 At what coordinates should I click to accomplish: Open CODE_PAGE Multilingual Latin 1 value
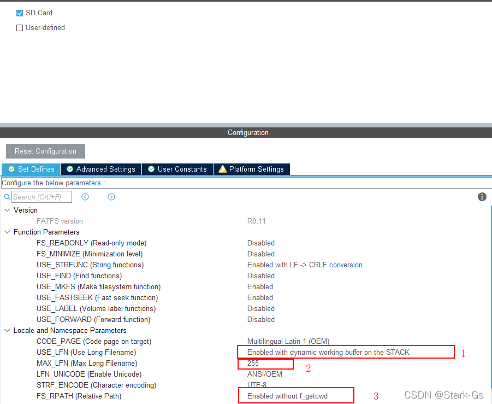coord(288,342)
